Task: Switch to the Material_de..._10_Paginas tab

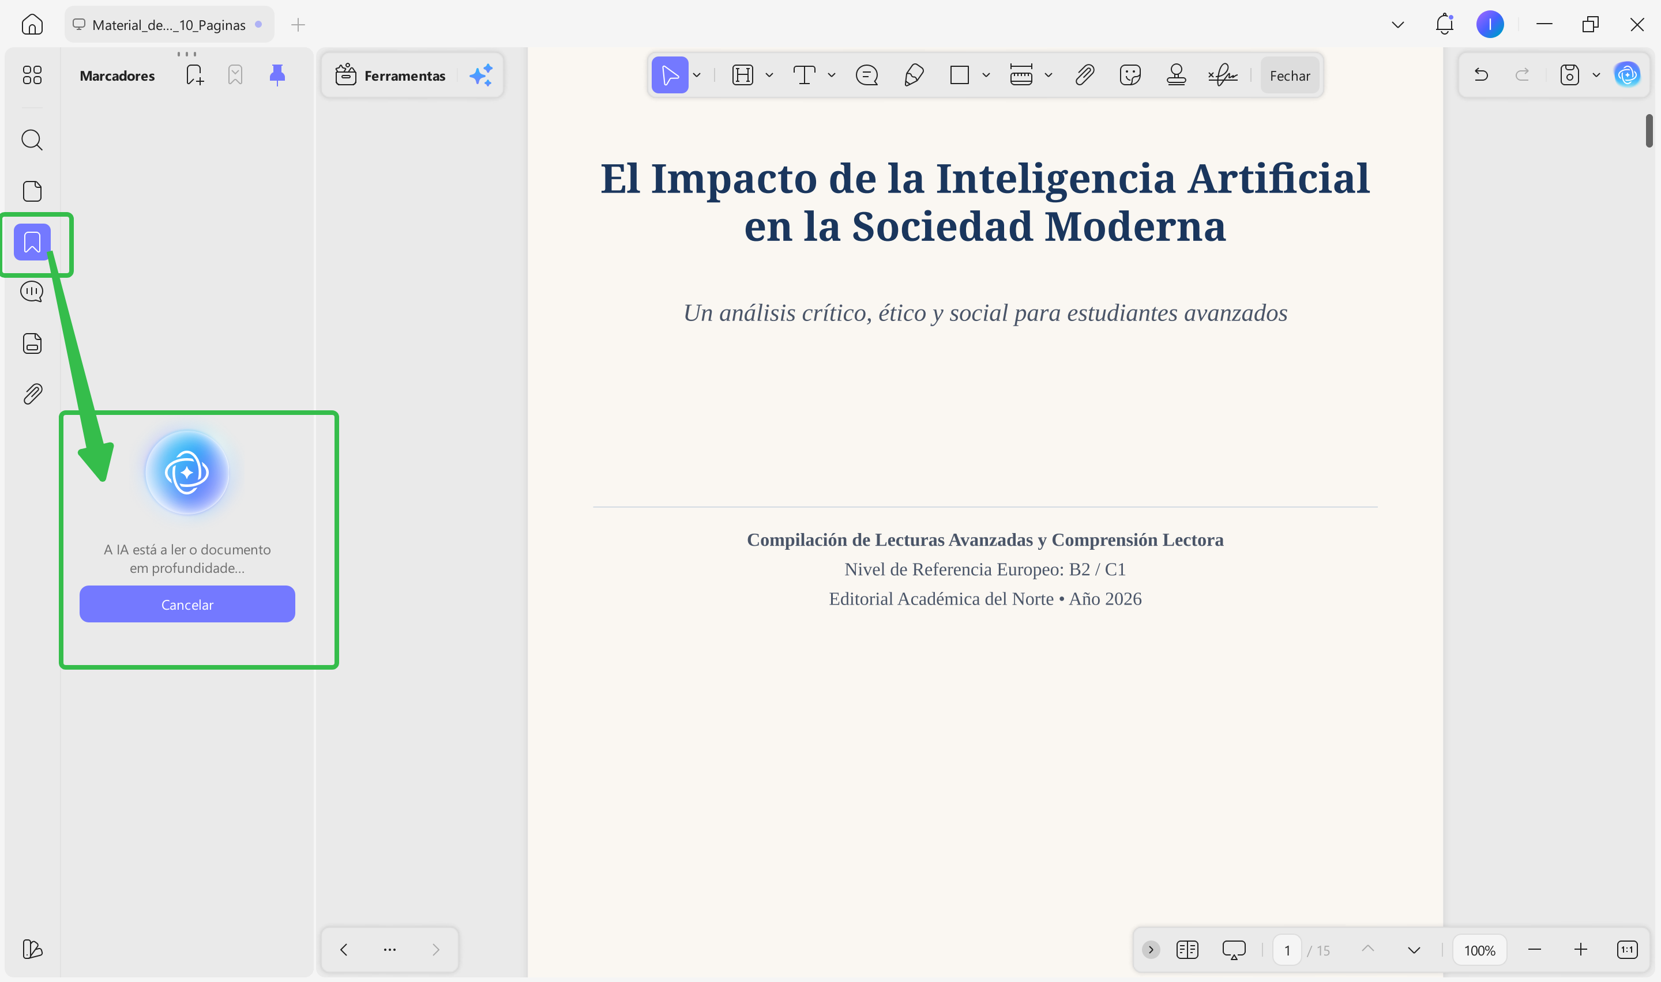Action: click(x=170, y=24)
